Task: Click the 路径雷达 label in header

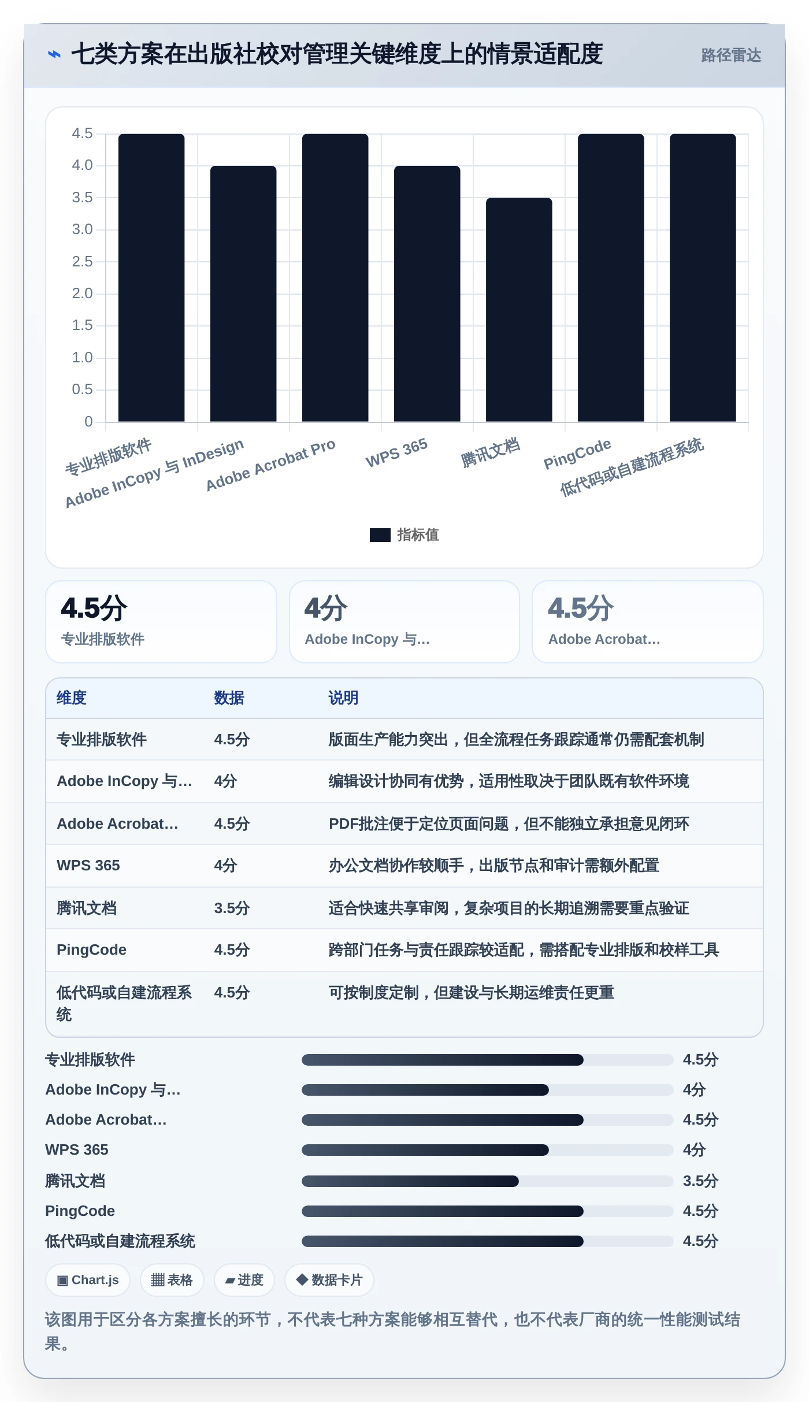Action: [731, 55]
